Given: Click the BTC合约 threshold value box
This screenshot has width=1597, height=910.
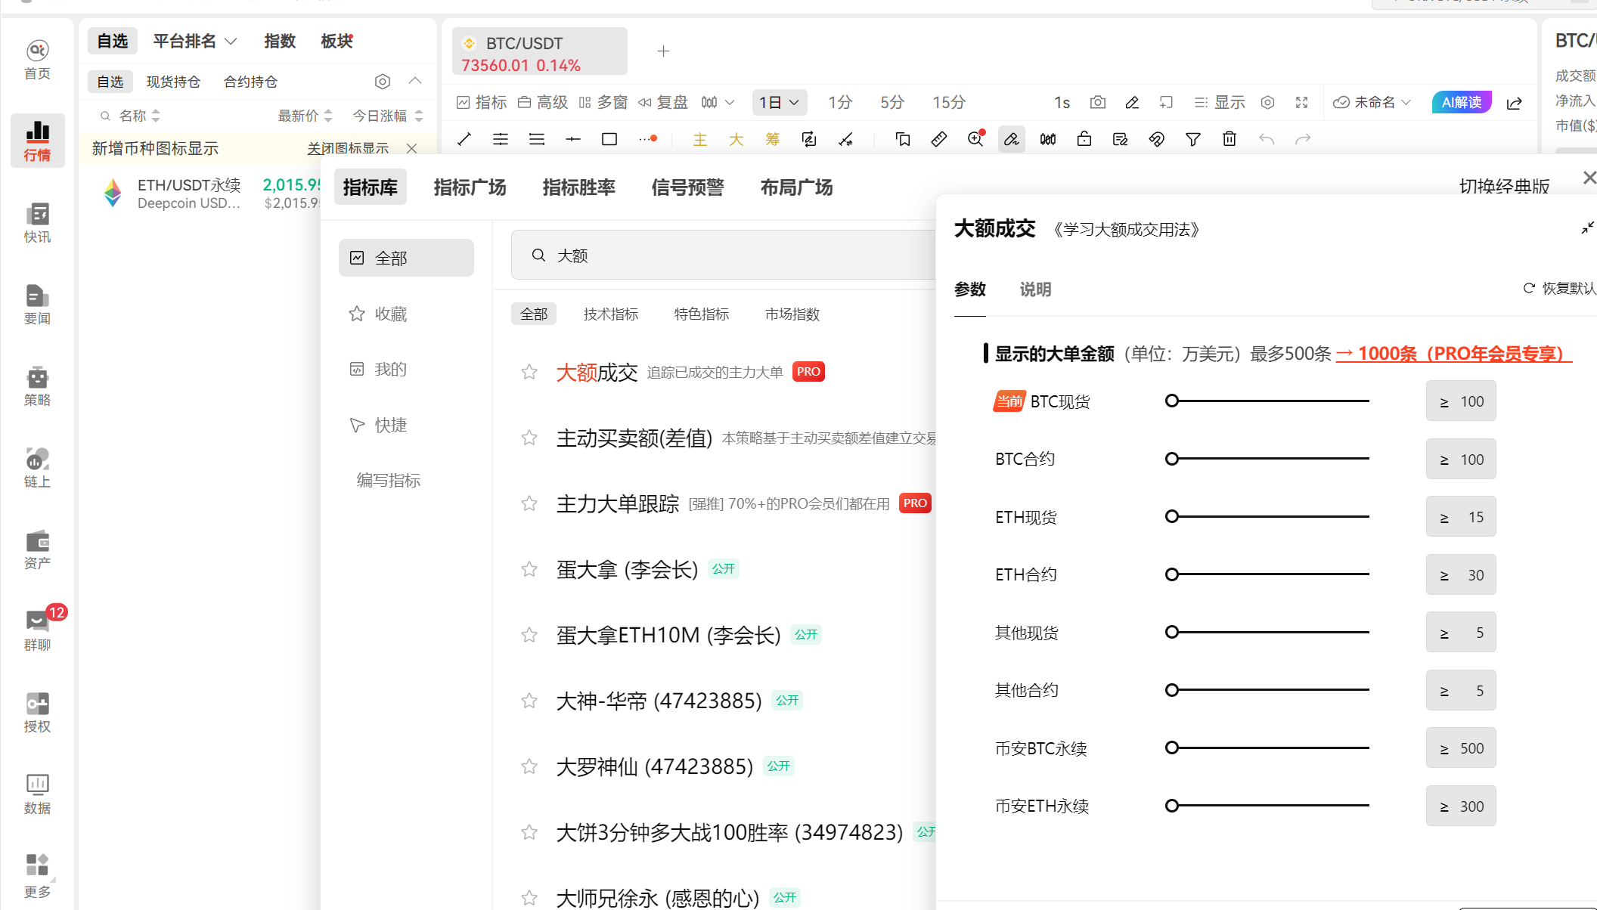Looking at the screenshot, I should (x=1461, y=459).
